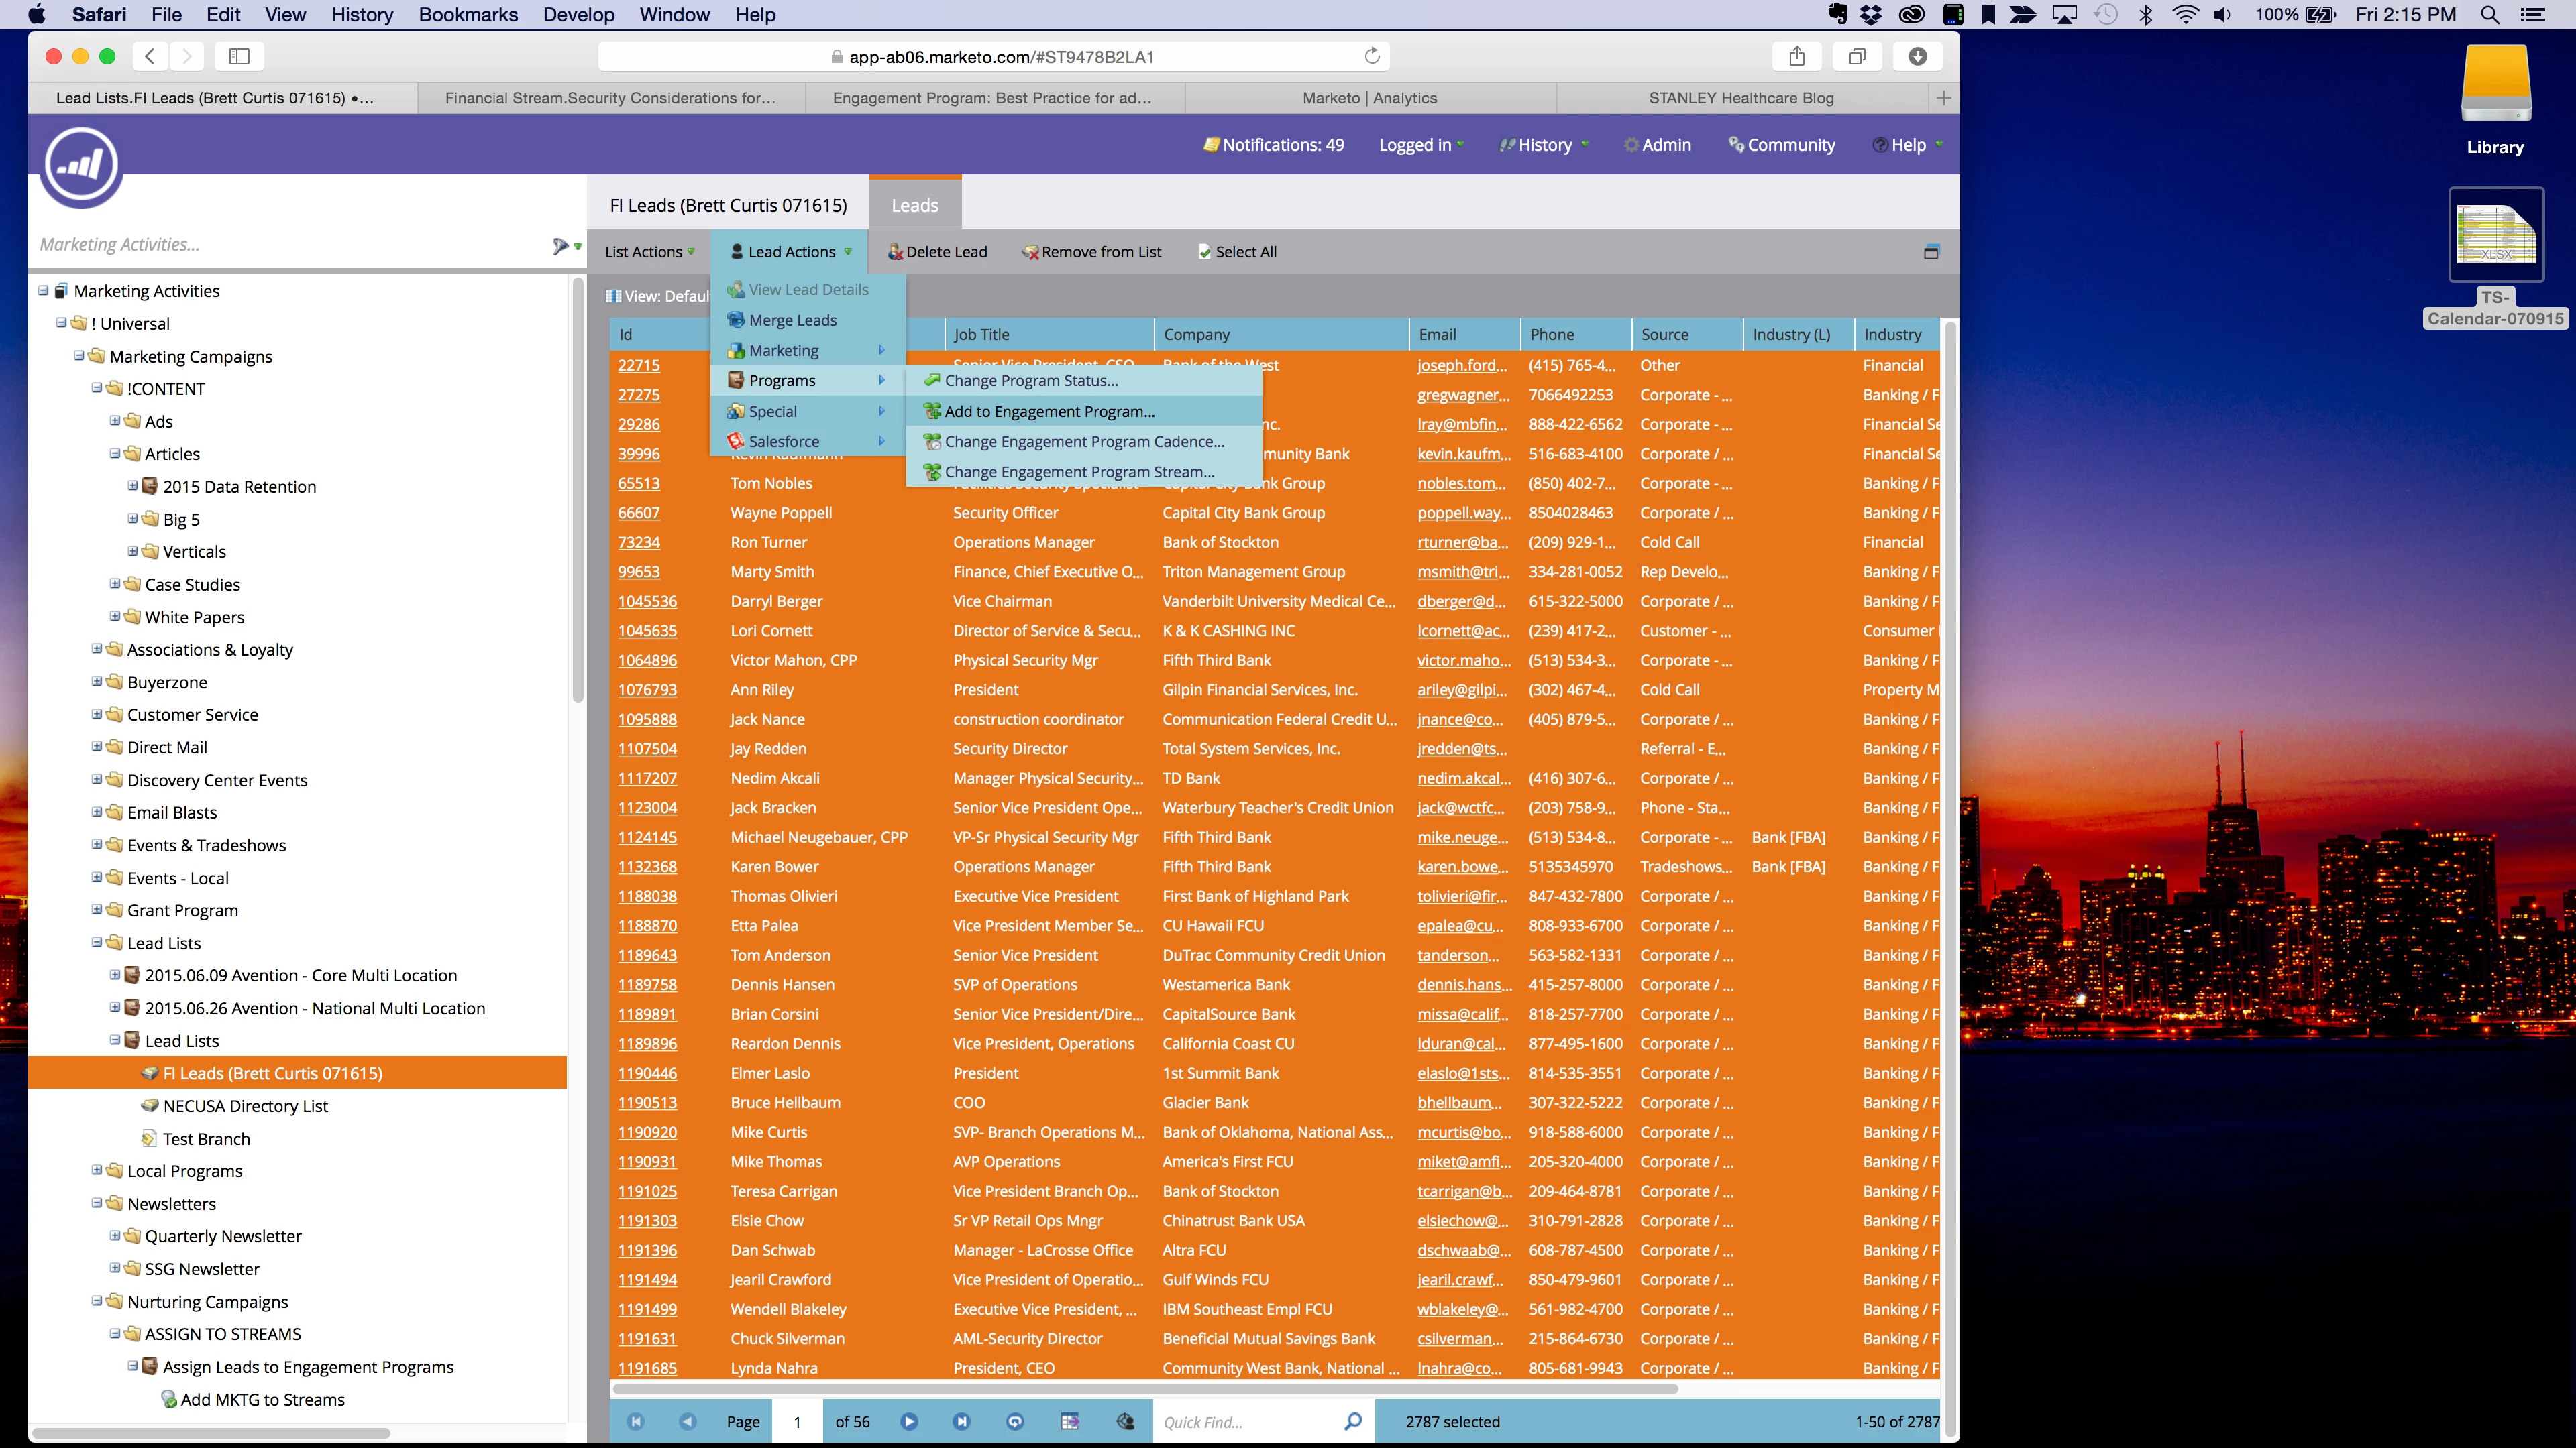Refresh the lead list grid
The width and height of the screenshot is (2576, 1448).
point(1015,1421)
